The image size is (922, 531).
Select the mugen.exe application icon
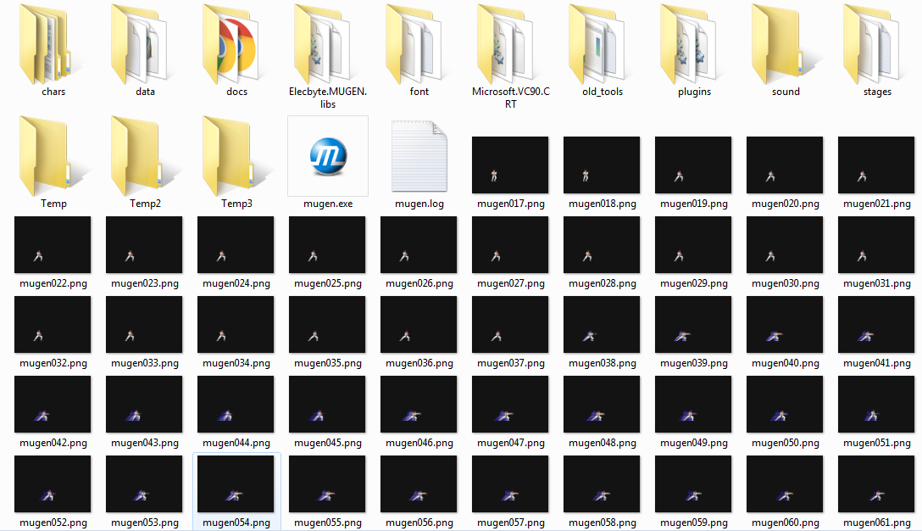pyautogui.click(x=328, y=156)
